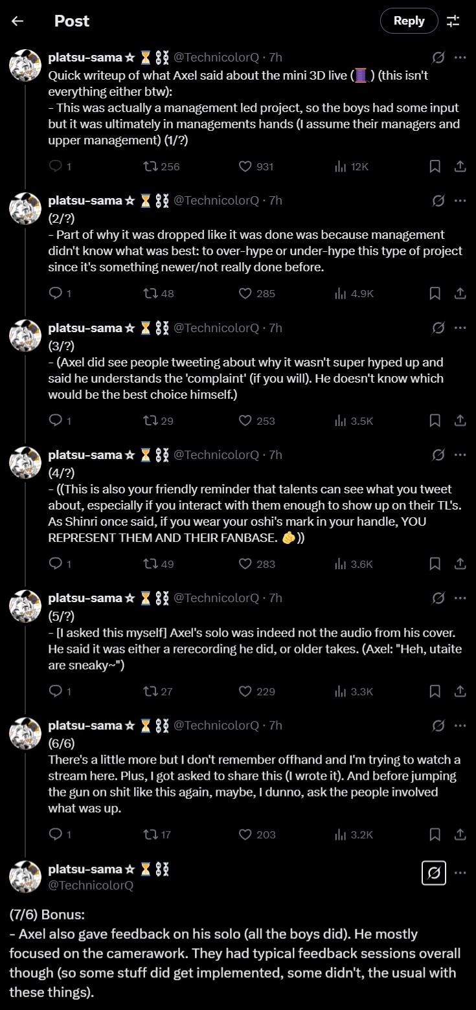Click the Reply button in header
The image size is (476, 1010).
[x=409, y=21]
